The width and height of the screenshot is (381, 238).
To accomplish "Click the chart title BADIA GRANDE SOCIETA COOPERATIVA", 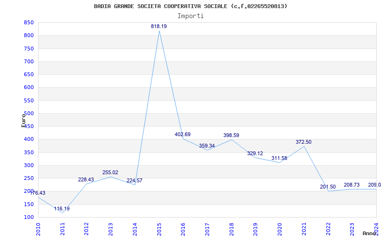I will [x=190, y=6].
